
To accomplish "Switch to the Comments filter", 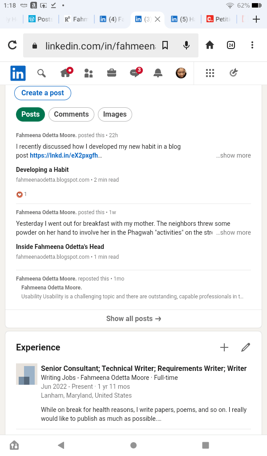I will (71, 114).
